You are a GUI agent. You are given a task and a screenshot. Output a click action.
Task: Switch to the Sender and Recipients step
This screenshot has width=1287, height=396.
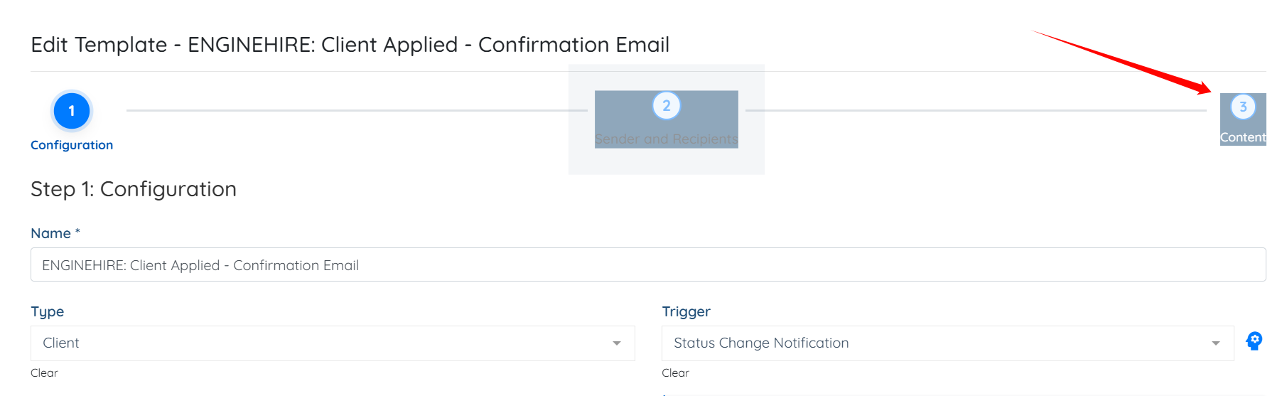(x=666, y=139)
